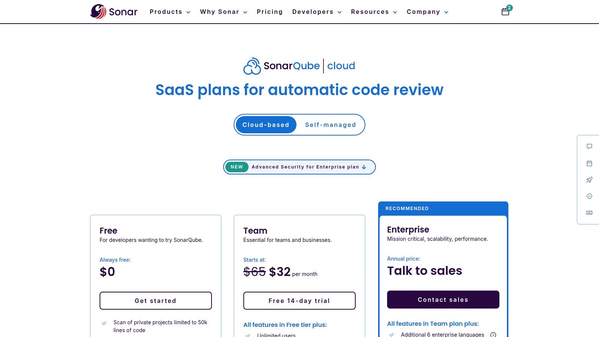Open the Resources dropdown
The height and width of the screenshot is (337, 599).
click(374, 12)
